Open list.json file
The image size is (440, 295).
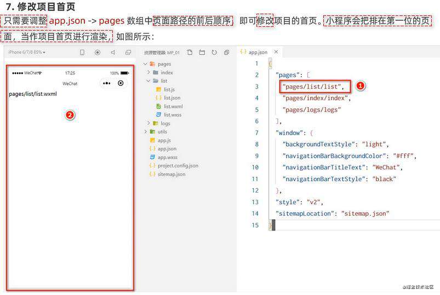coord(172,98)
